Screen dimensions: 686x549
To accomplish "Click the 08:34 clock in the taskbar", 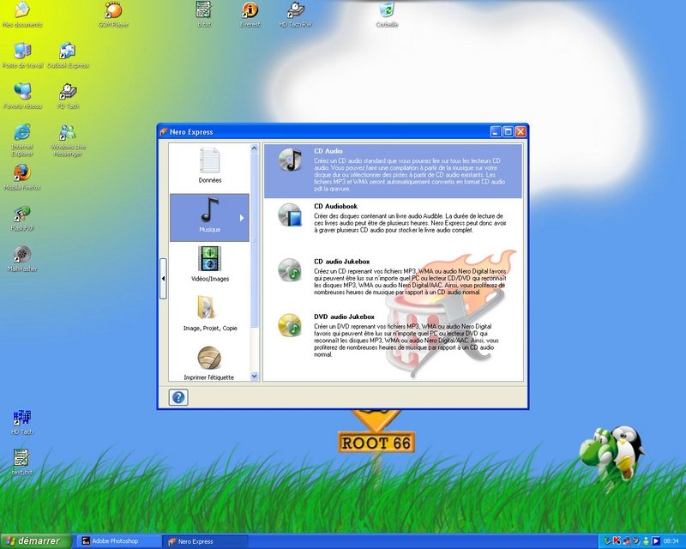I will [x=671, y=541].
